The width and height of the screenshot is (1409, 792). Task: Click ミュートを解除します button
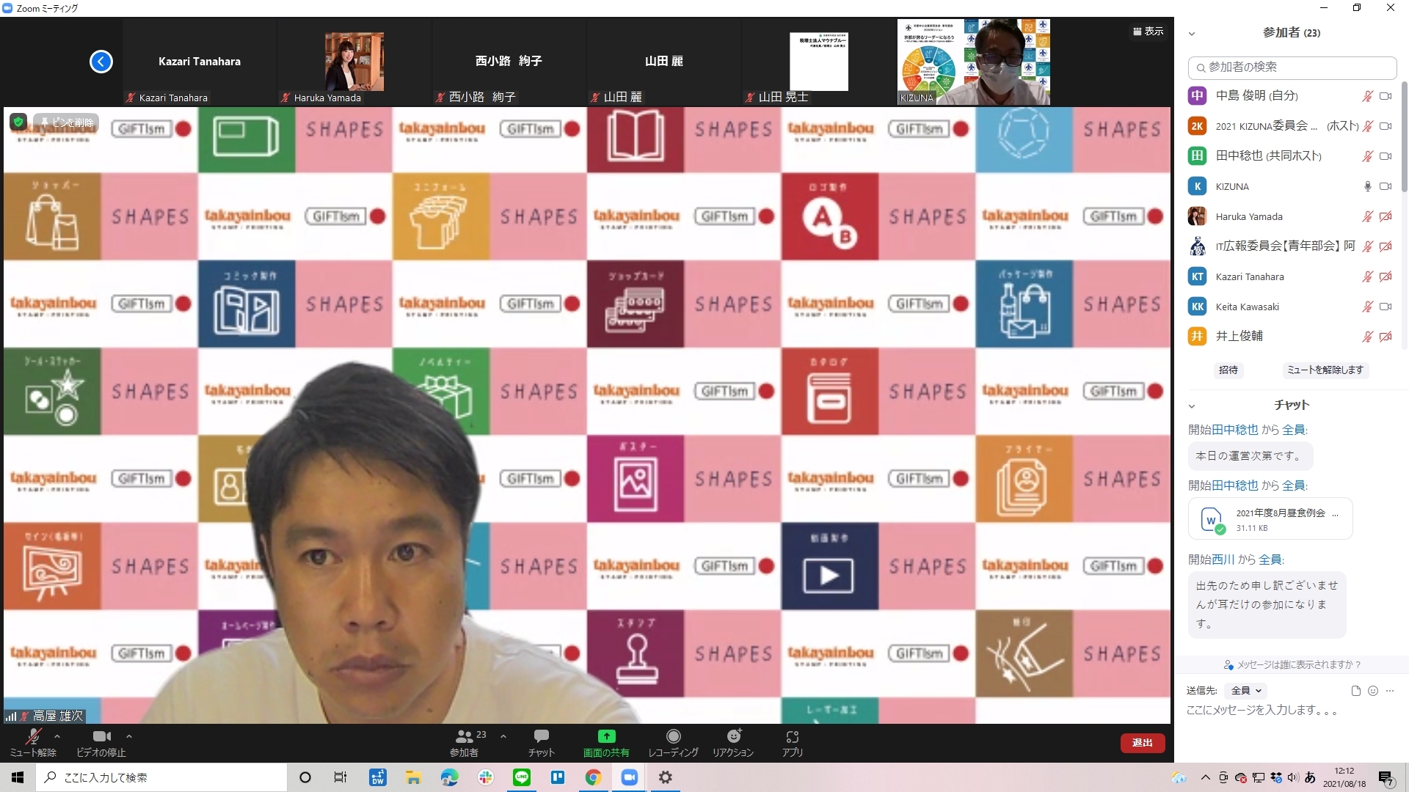[1325, 370]
